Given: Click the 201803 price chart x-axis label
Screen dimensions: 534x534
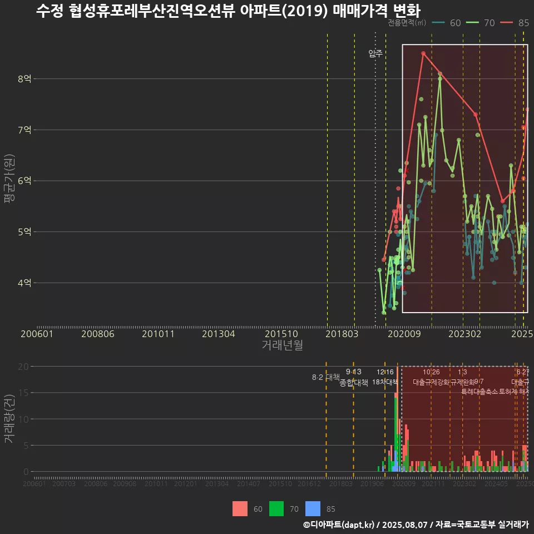Looking at the screenshot, I should (x=342, y=334).
